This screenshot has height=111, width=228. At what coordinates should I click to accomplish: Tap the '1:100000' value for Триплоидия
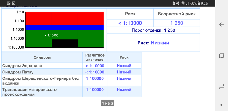pyautogui.click(x=95, y=89)
